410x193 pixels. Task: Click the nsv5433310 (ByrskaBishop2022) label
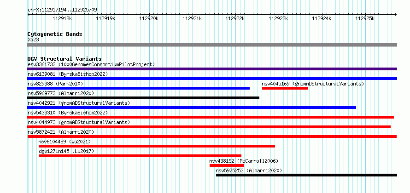[x=68, y=113]
